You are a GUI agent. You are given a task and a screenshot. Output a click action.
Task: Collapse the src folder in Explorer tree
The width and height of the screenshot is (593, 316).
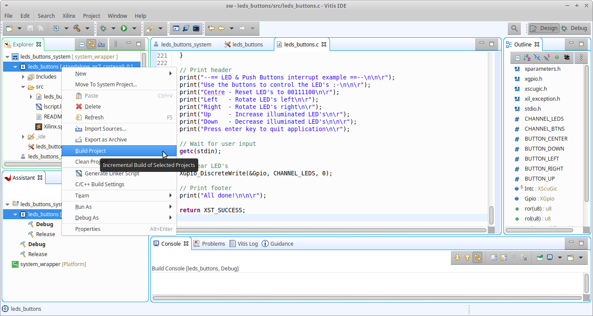tap(23, 87)
